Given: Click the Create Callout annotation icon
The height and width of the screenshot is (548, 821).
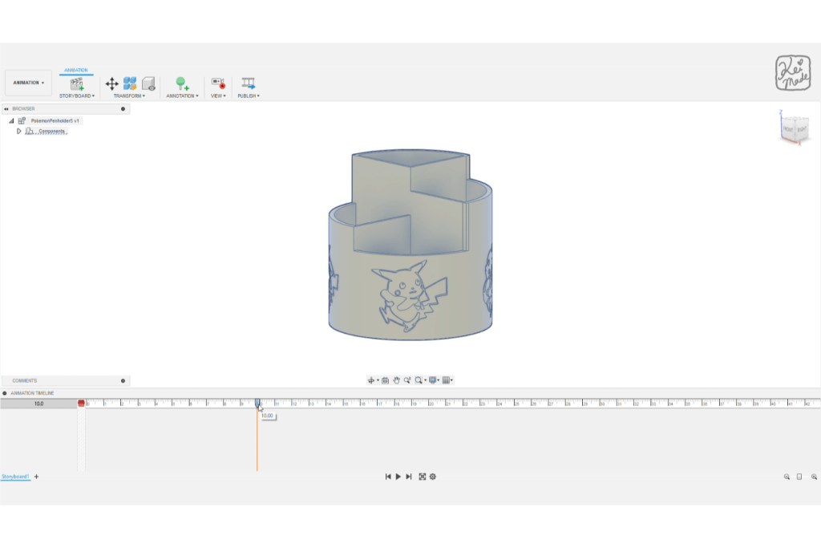Looking at the screenshot, I should point(182,83).
